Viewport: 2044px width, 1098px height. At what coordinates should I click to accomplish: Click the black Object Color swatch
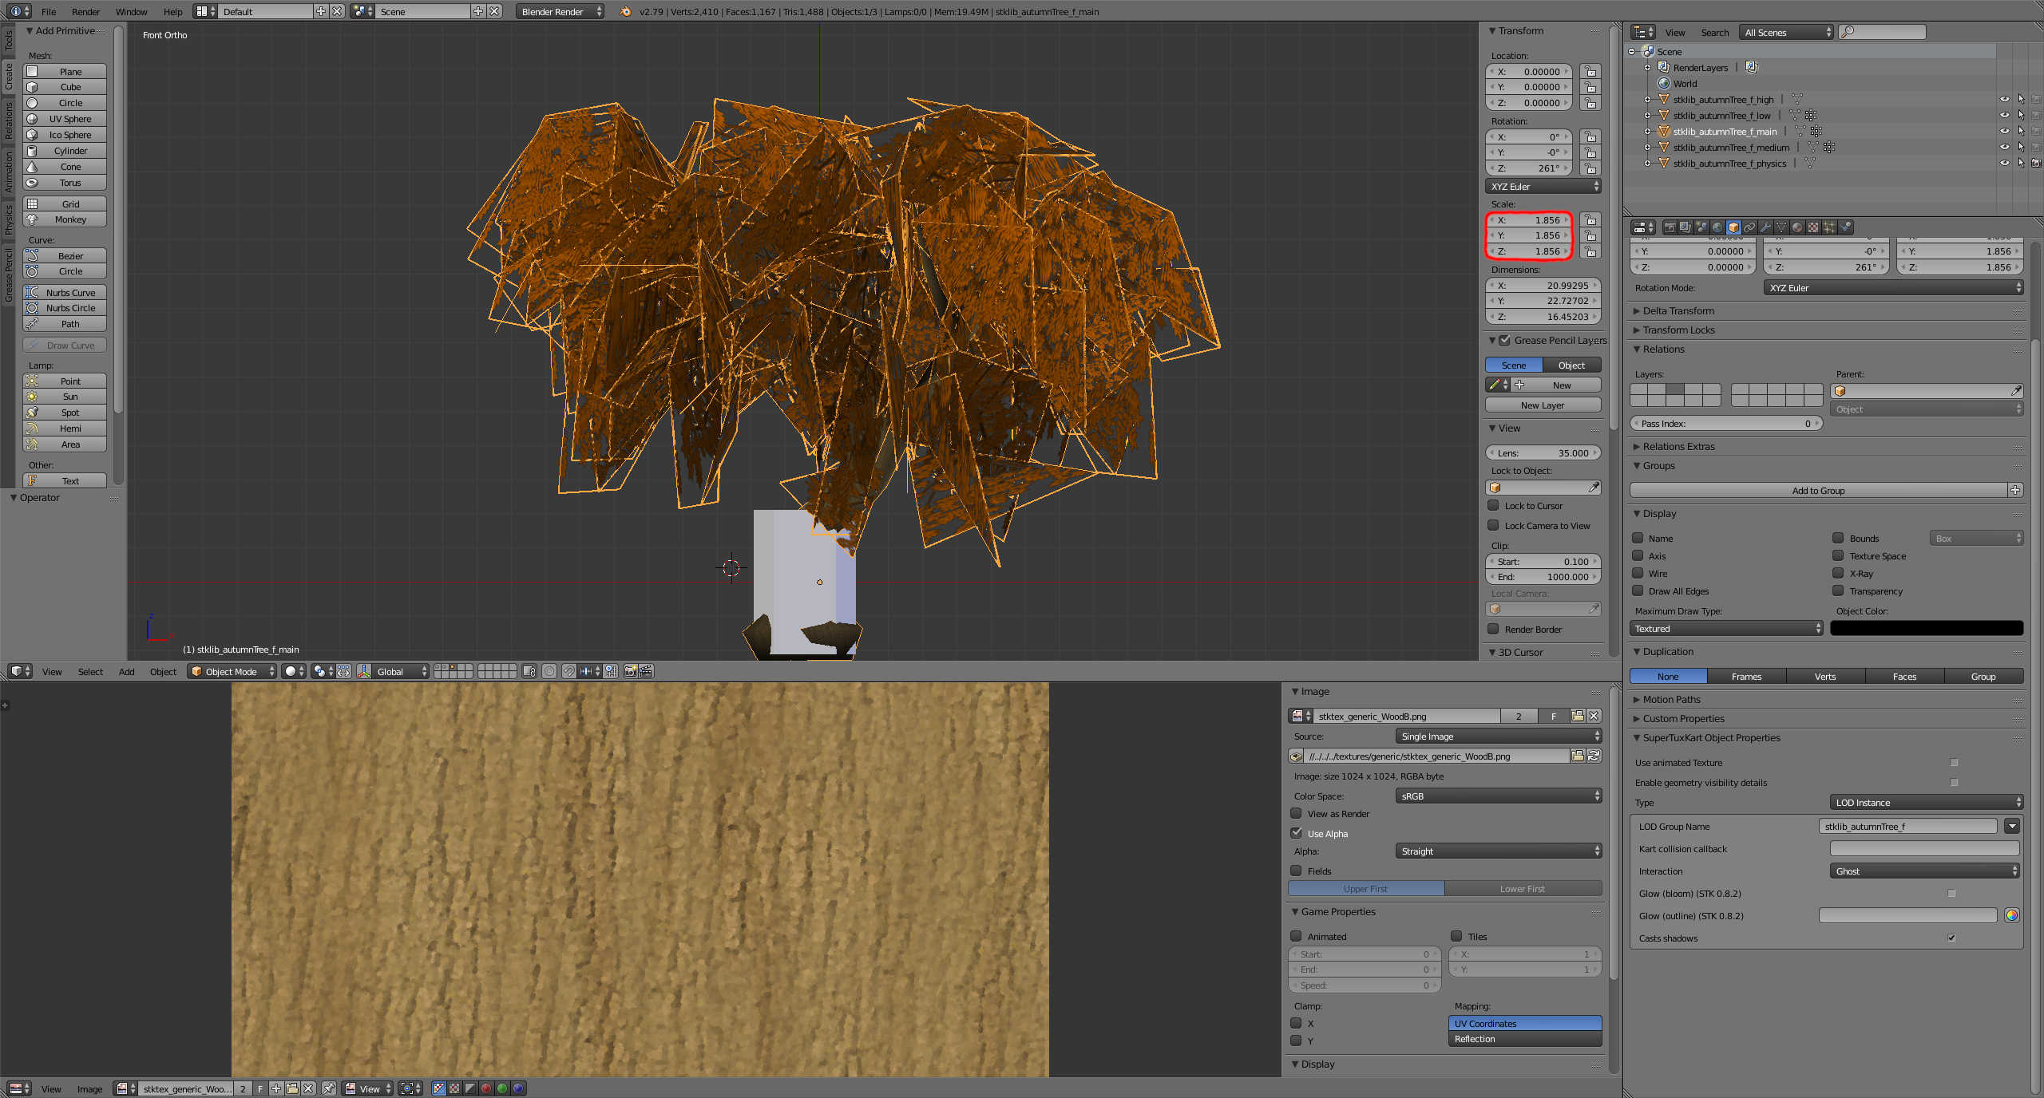pyautogui.click(x=1926, y=628)
